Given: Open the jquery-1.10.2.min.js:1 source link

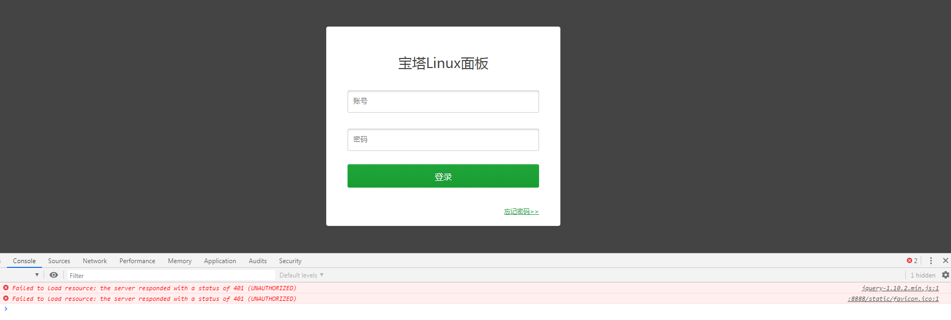Looking at the screenshot, I should 900,288.
